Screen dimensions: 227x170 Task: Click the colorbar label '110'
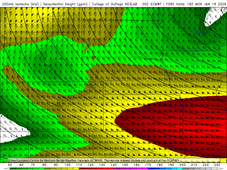pos(79,165)
